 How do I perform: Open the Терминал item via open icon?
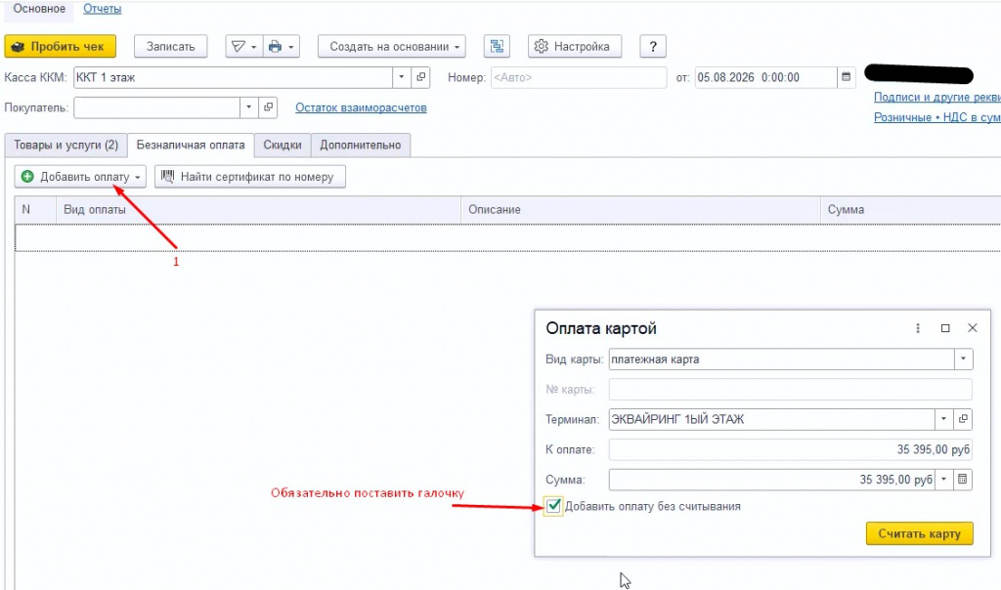963,419
